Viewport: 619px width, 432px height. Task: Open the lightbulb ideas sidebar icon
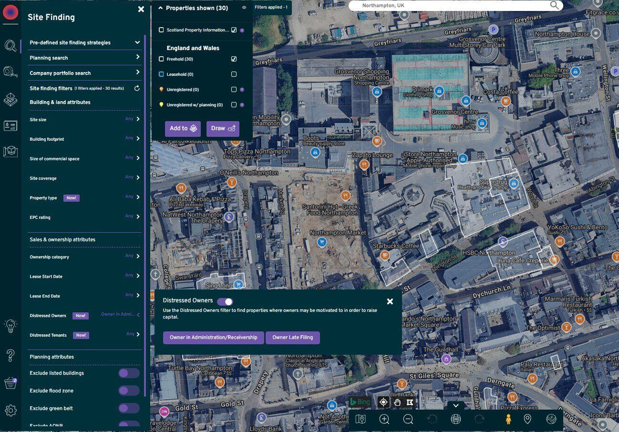click(x=10, y=326)
